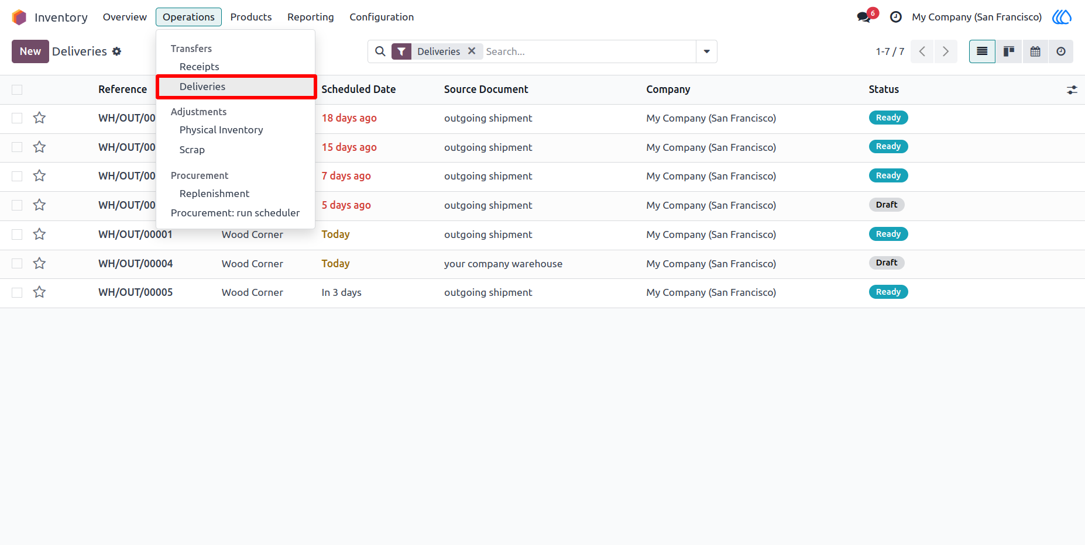The width and height of the screenshot is (1085, 545).
Task: Check the WH/OUT/00005 row checkbox
Action: point(17,292)
